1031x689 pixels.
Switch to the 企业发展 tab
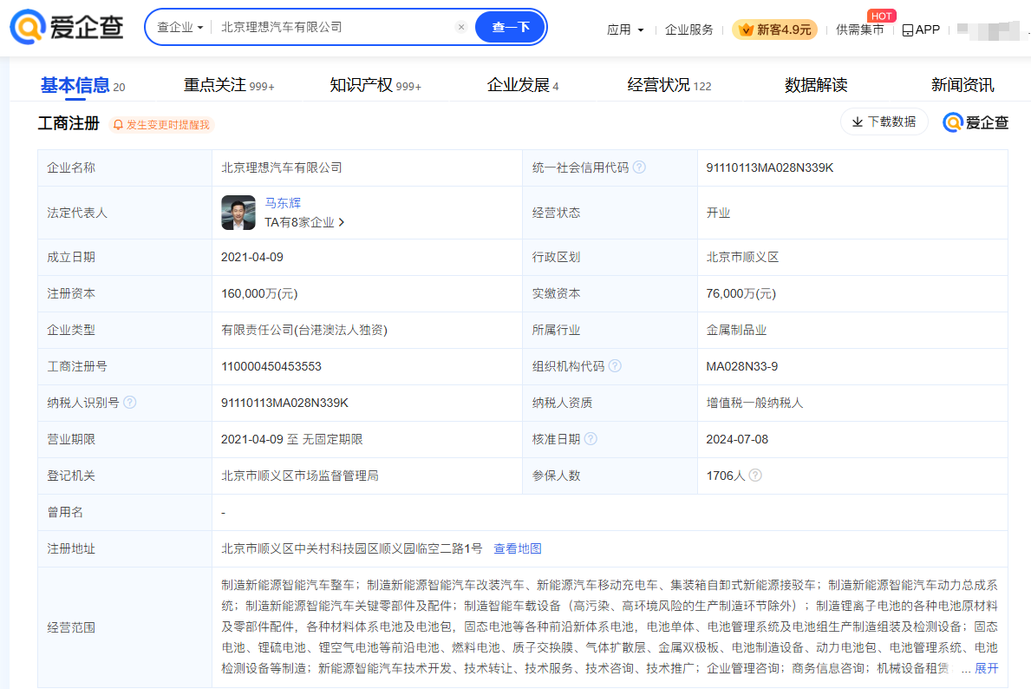pos(523,85)
